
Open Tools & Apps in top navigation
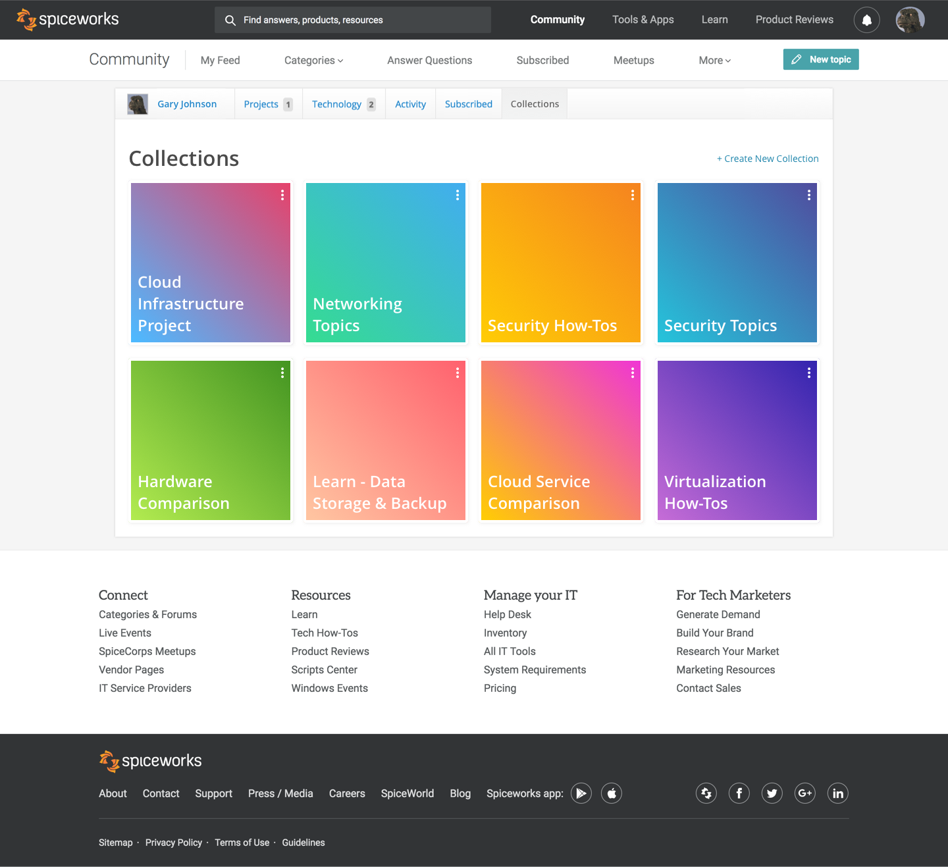tap(643, 20)
